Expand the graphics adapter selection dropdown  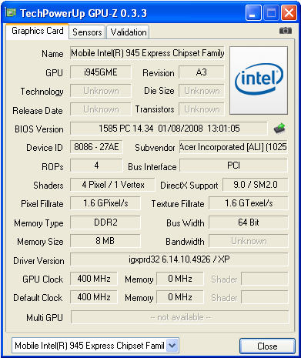(x=172, y=346)
